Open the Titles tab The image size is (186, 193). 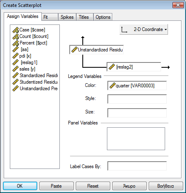coord(85,17)
